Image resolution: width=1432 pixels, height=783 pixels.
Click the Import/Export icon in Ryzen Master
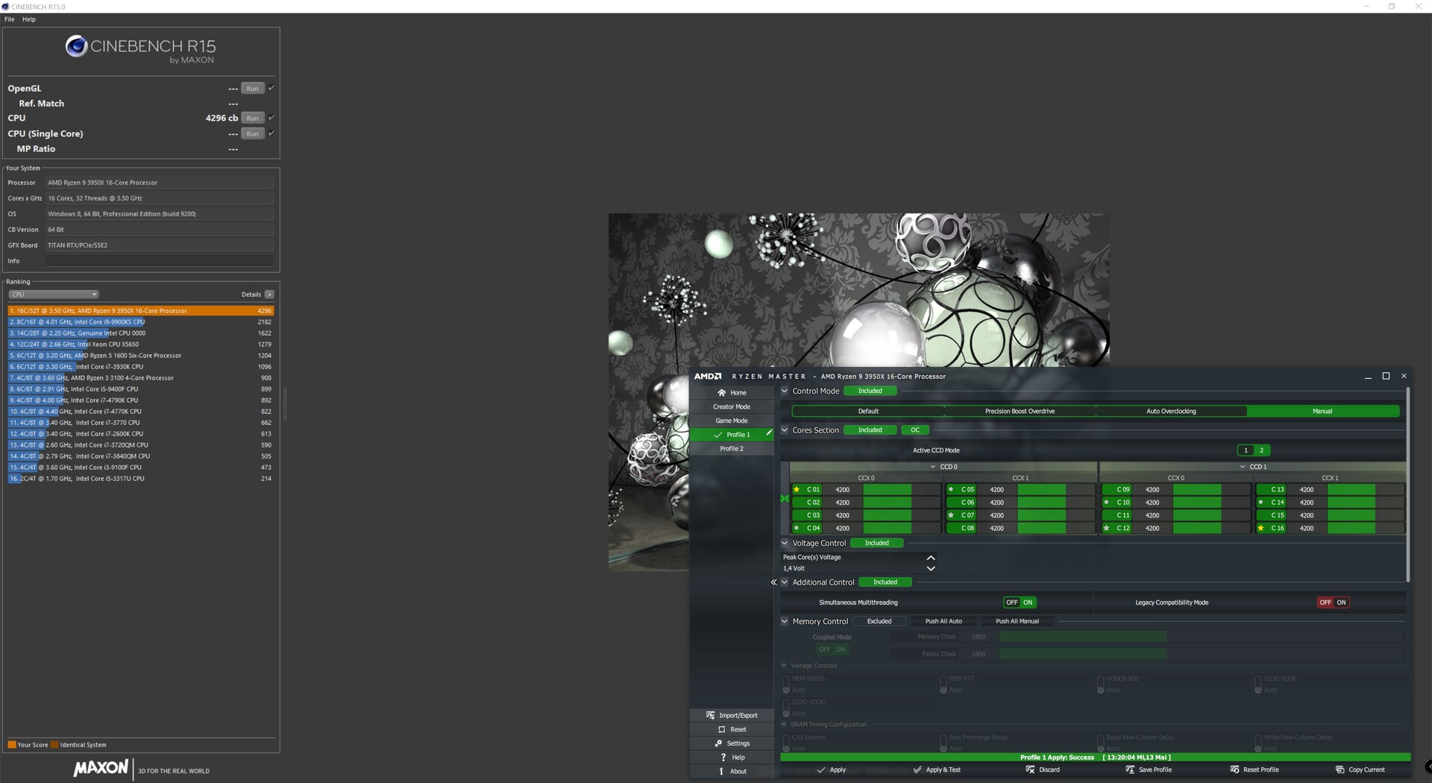tap(710, 715)
